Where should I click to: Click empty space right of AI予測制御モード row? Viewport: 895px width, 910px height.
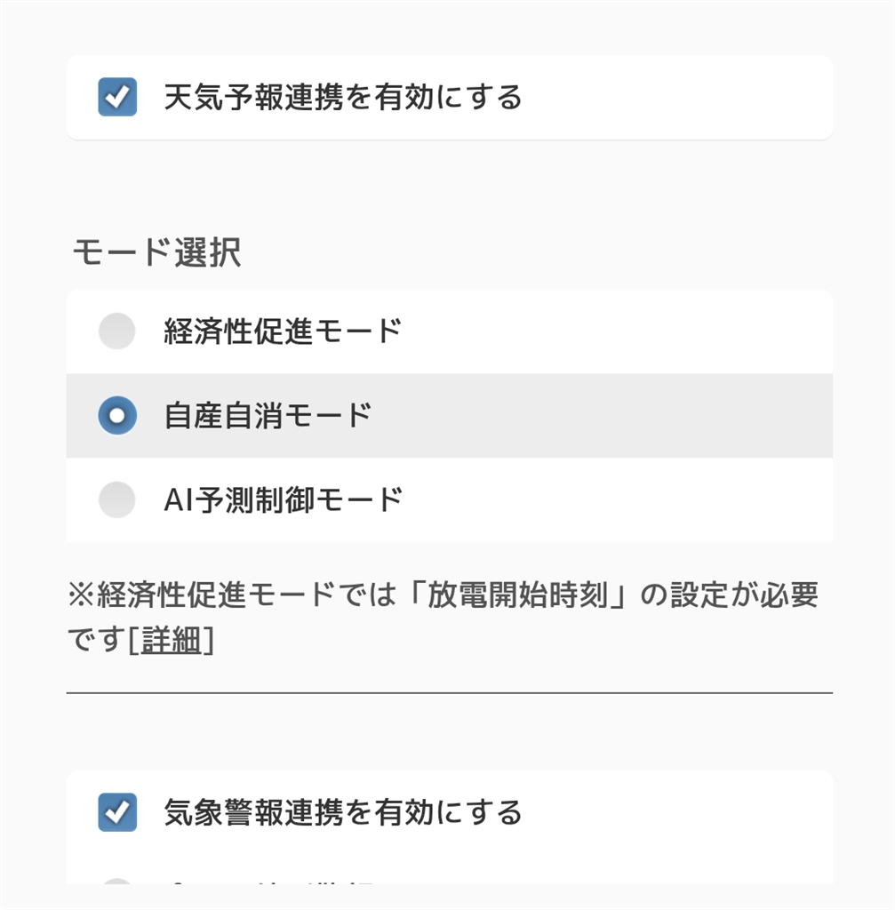622,499
